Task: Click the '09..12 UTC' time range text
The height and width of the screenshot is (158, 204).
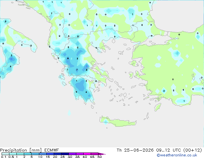Action: tap(168, 150)
